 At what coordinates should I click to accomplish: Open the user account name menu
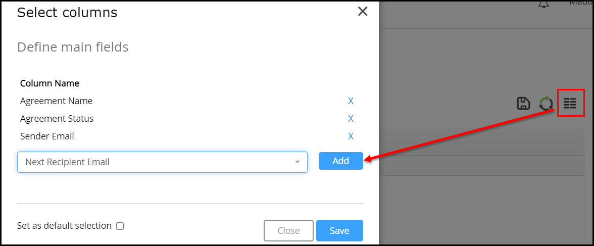[x=581, y=3]
